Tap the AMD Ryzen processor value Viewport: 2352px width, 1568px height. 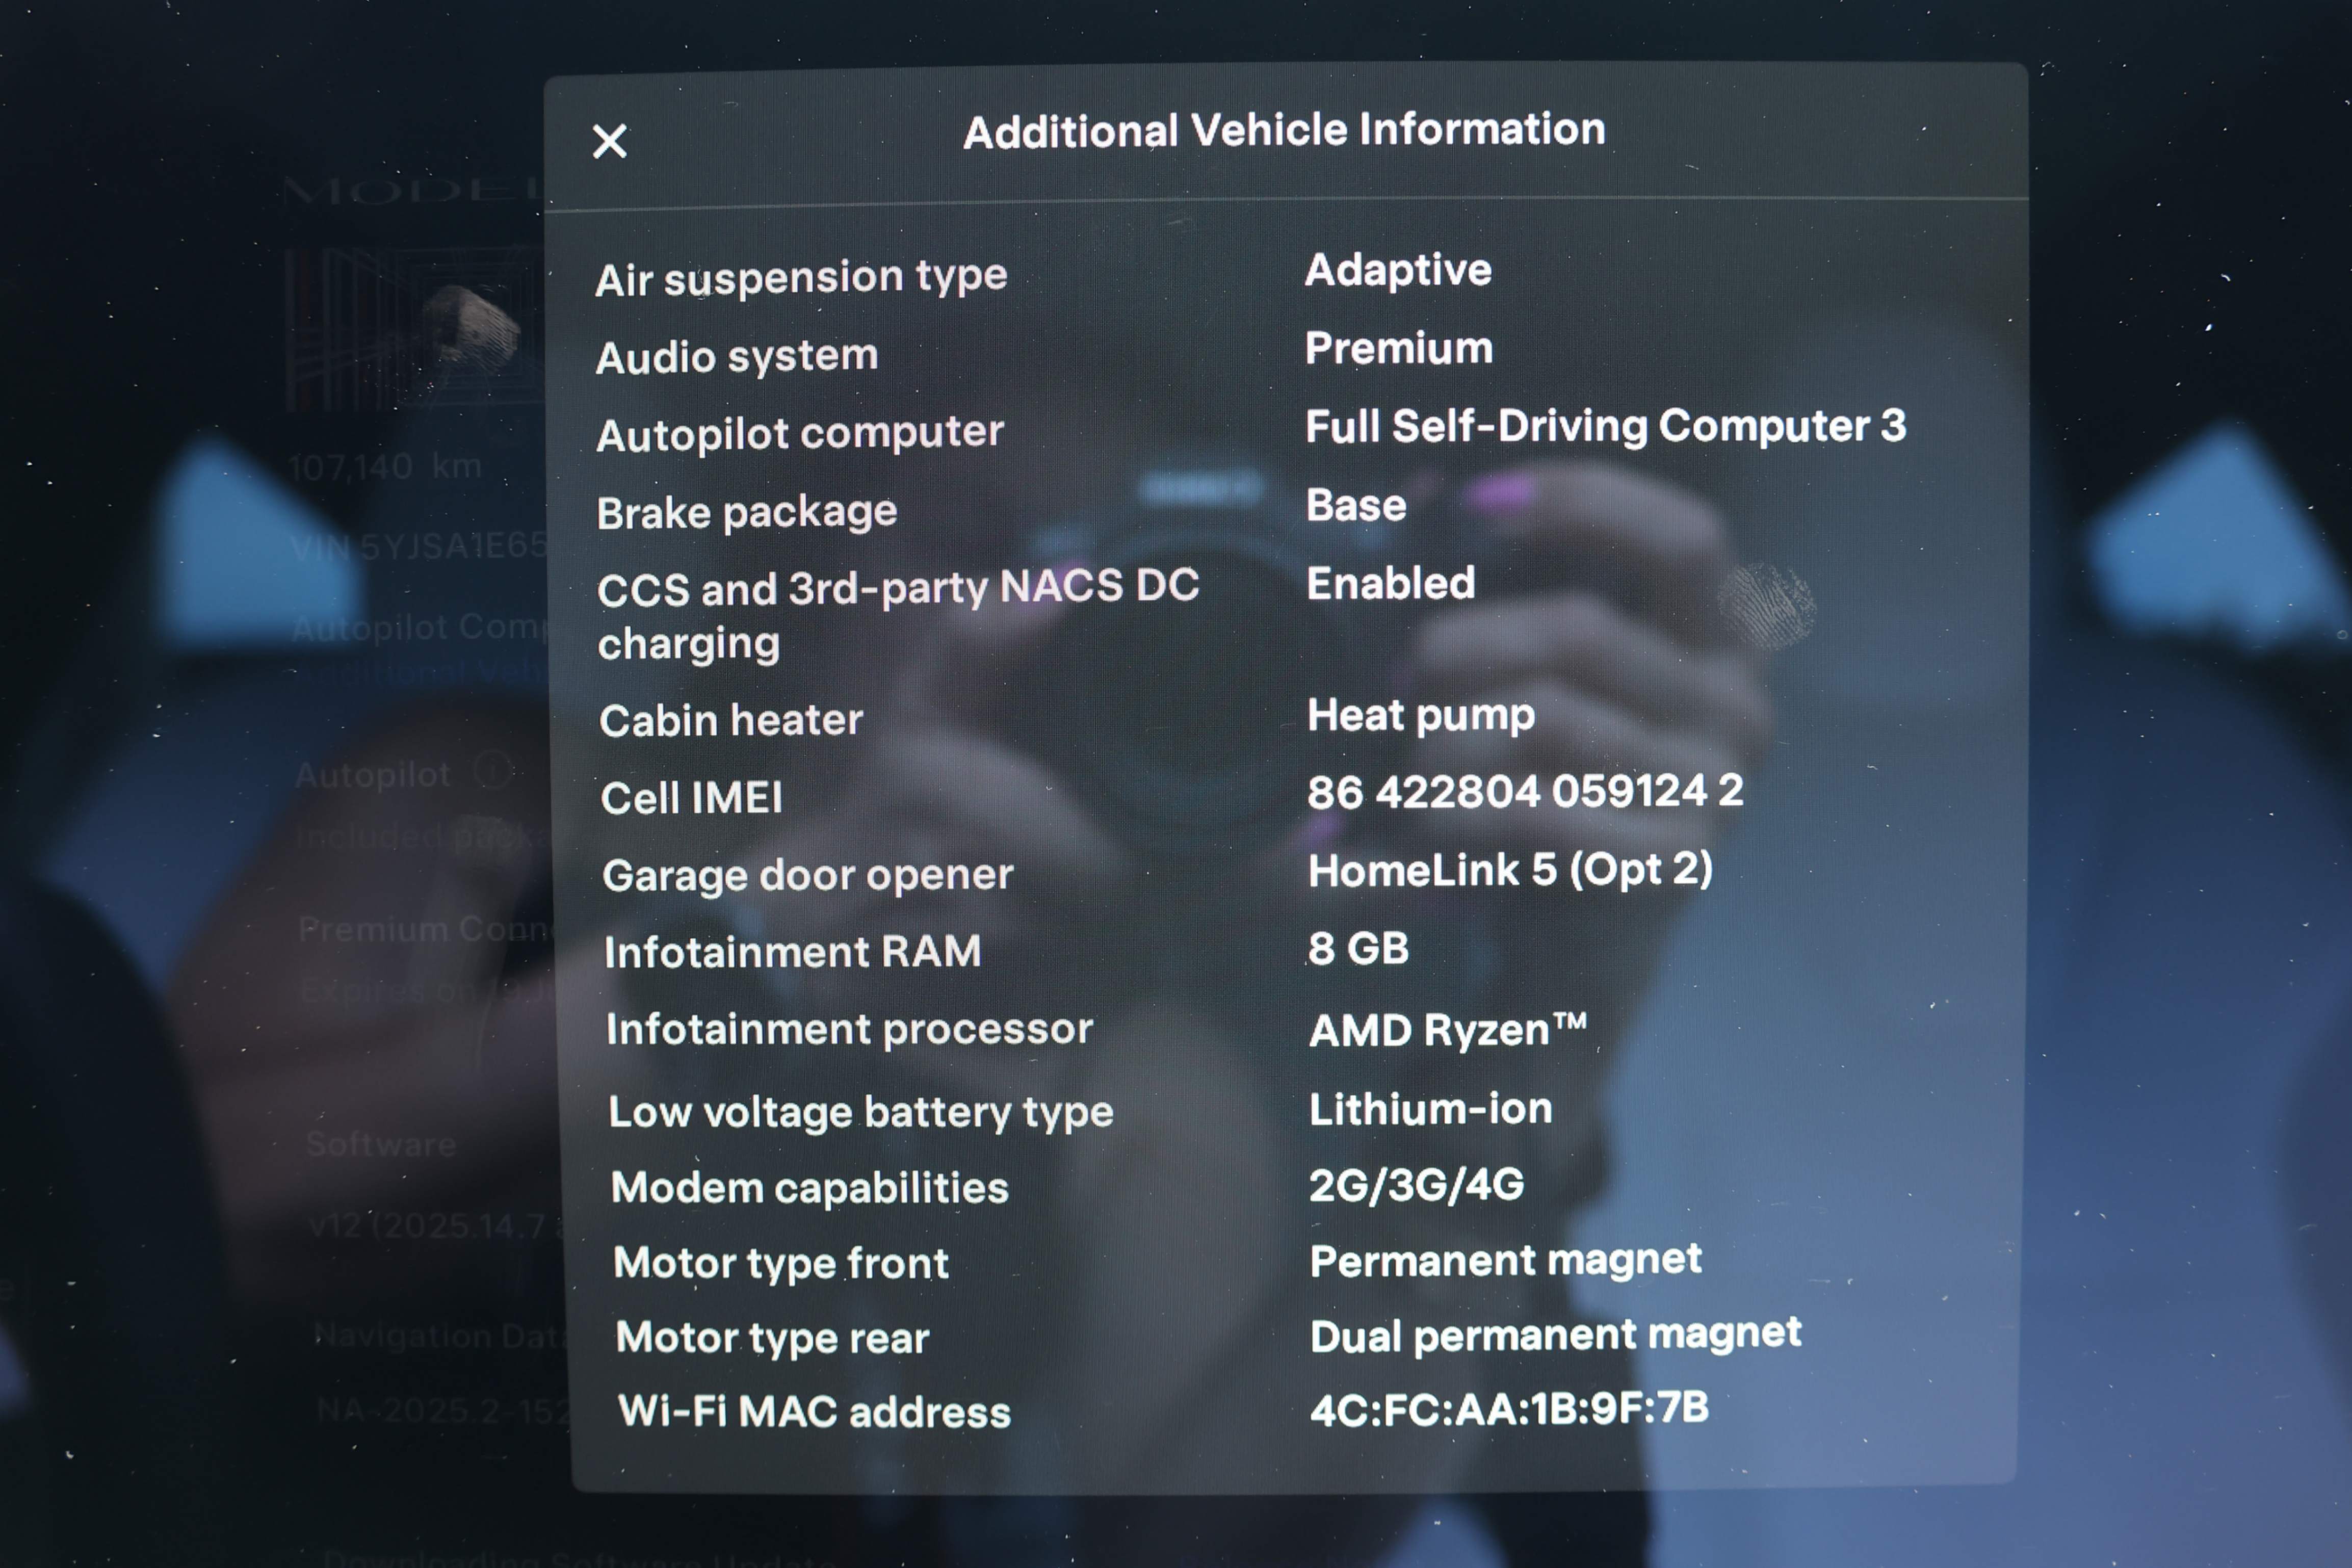click(x=1447, y=1030)
